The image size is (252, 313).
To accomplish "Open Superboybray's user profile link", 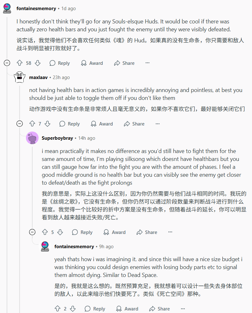I will [x=57, y=138].
